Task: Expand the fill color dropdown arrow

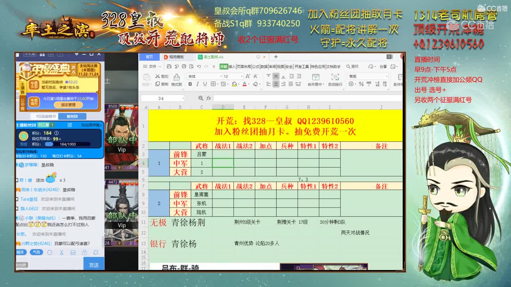Action: point(239,84)
